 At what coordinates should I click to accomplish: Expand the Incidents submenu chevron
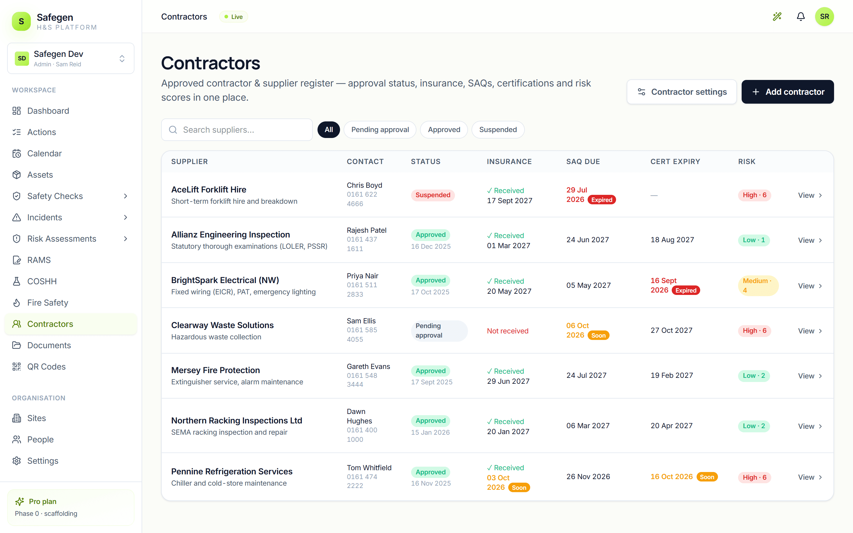[x=126, y=218]
